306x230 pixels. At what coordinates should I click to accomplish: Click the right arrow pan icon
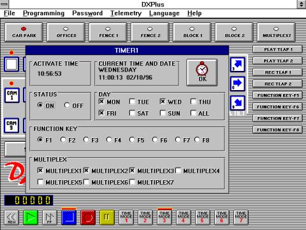[x=238, y=84]
